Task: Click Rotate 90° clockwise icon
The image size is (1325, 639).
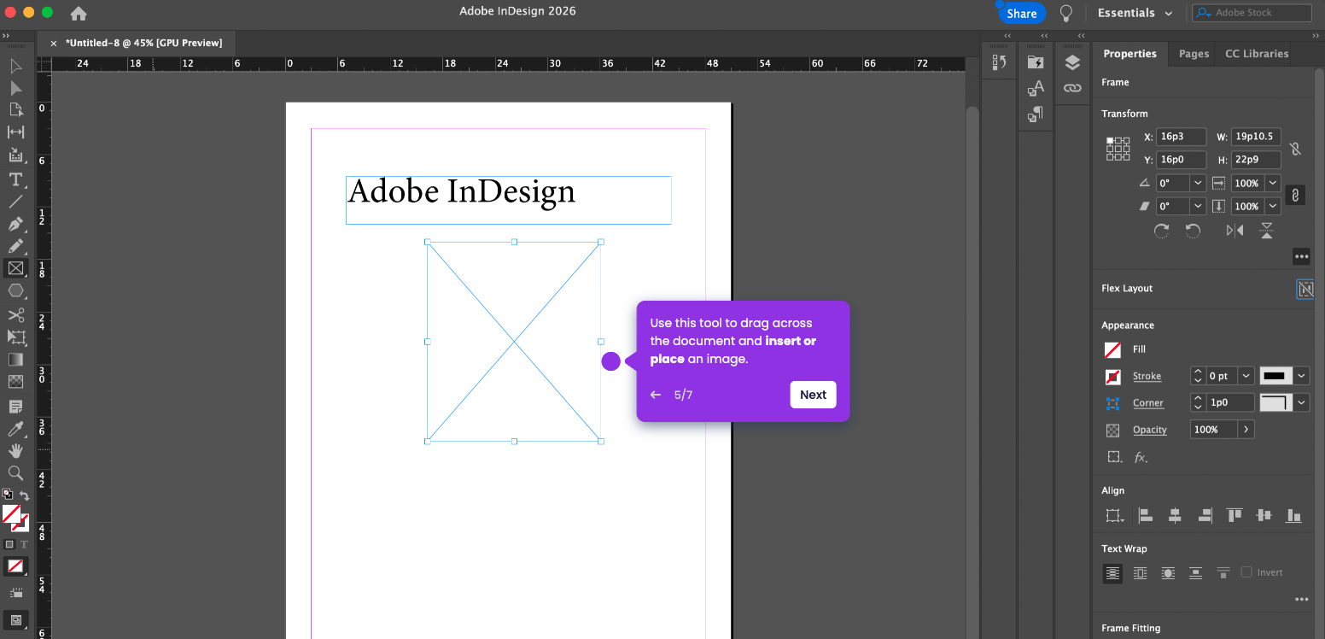Action: click(x=1161, y=231)
